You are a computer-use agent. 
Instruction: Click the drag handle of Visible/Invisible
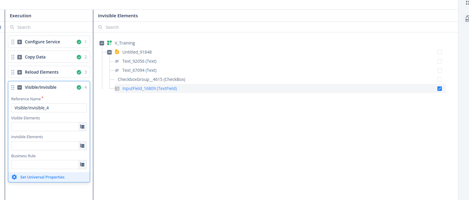point(13,87)
